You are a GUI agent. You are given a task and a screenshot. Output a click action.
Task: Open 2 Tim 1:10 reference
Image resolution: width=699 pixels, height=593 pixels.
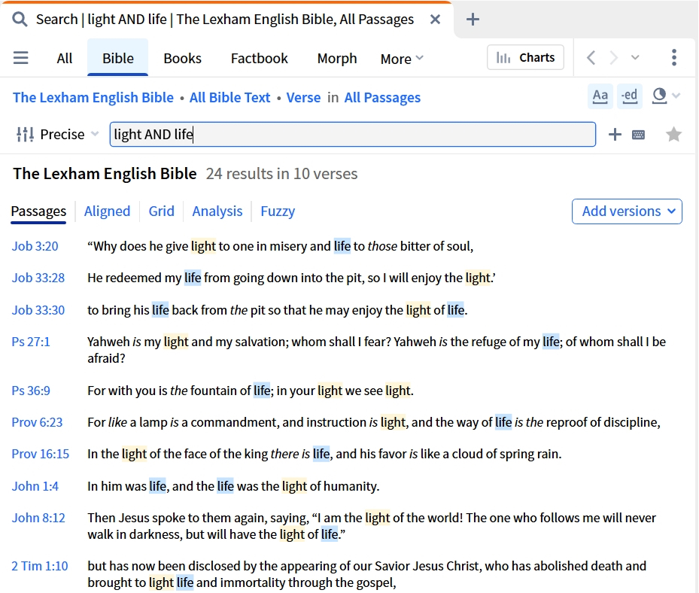[x=40, y=566]
